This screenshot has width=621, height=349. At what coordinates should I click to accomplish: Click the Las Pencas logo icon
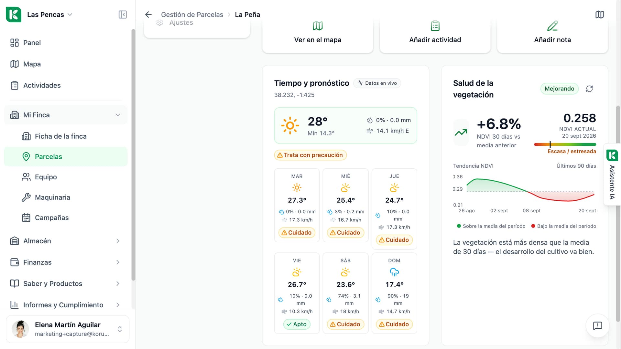tap(14, 15)
